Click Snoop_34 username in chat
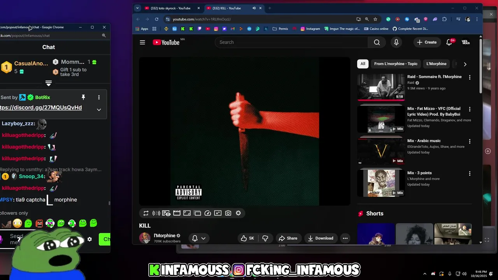The width and height of the screenshot is (498, 280). click(32, 177)
